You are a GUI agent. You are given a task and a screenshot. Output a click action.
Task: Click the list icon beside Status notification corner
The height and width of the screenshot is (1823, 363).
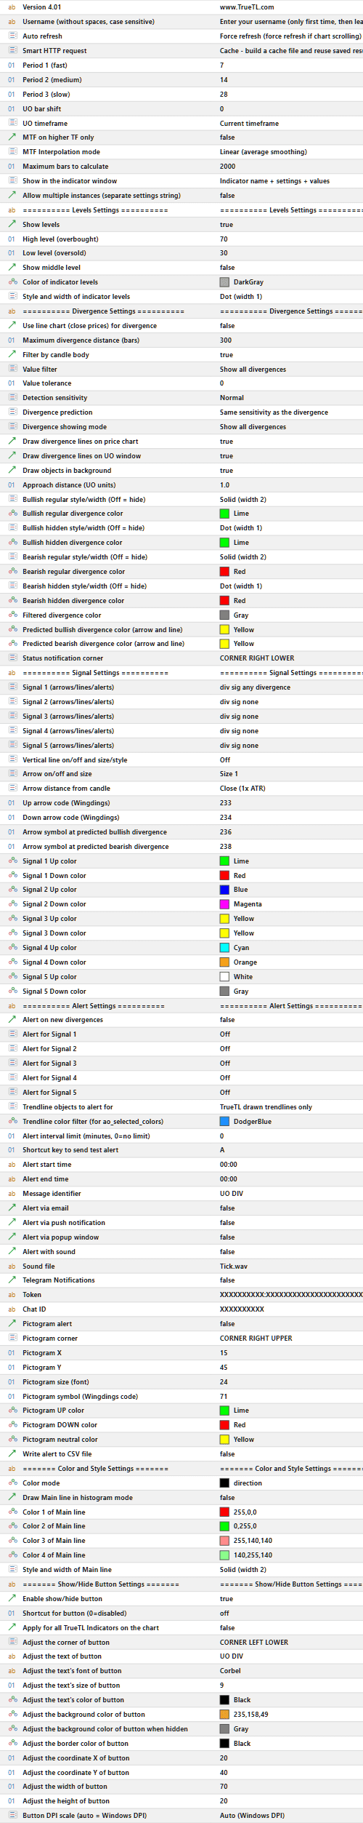[12, 658]
